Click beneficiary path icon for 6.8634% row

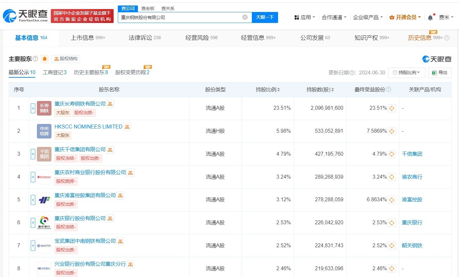(392, 200)
